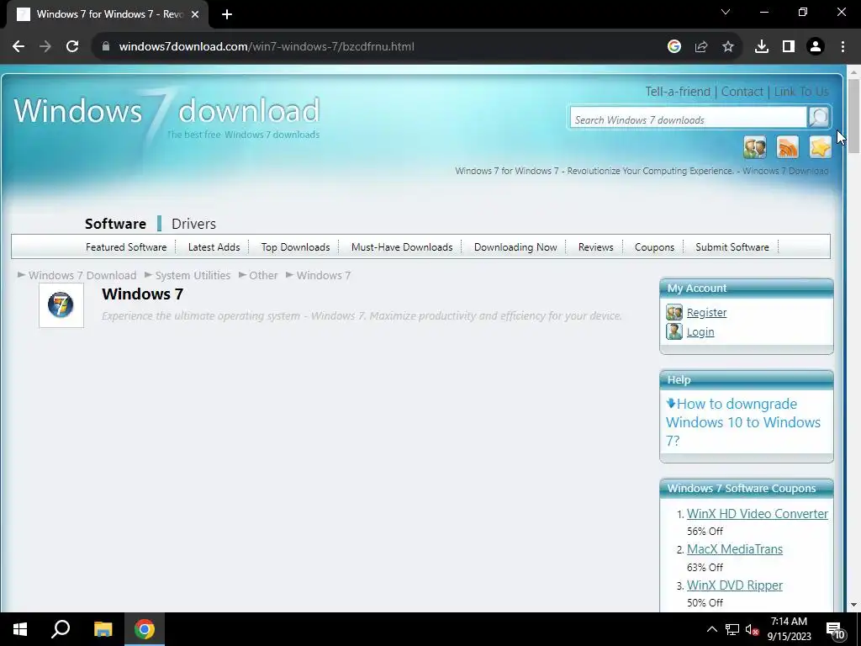The image size is (861, 646).
Task: Toggle the Chrome side panel icon
Action: (789, 47)
